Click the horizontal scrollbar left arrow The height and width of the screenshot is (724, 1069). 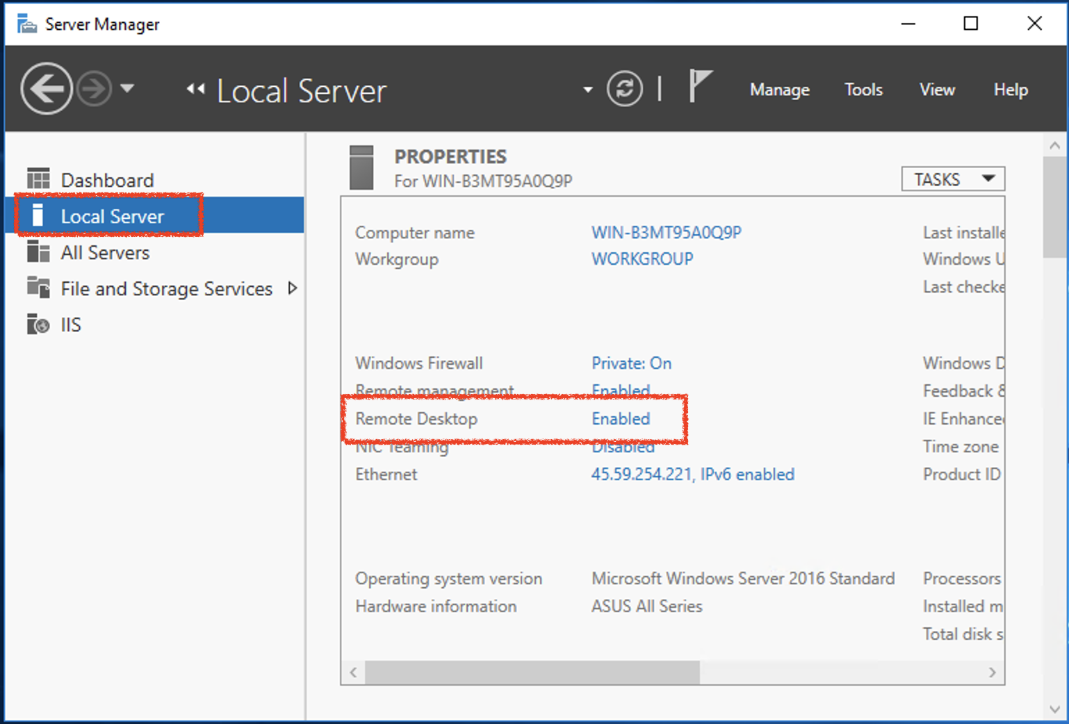pyautogui.click(x=353, y=672)
